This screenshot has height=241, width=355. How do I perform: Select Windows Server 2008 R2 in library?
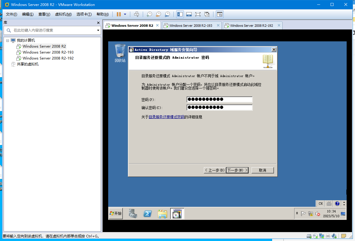(44, 46)
